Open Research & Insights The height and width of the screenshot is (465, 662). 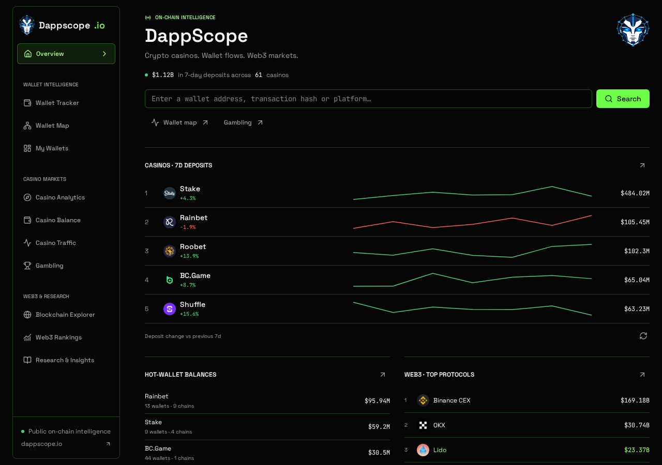pos(66,360)
